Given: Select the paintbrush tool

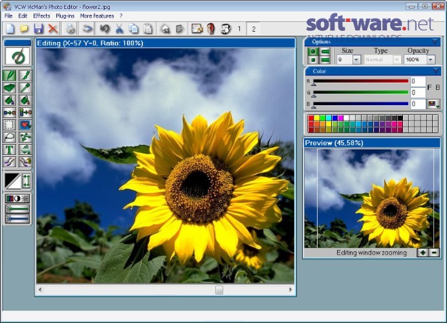Looking at the screenshot, I should coord(25,76).
